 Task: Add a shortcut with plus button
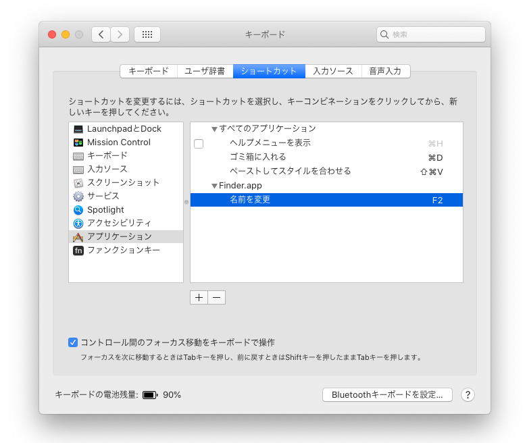click(199, 298)
